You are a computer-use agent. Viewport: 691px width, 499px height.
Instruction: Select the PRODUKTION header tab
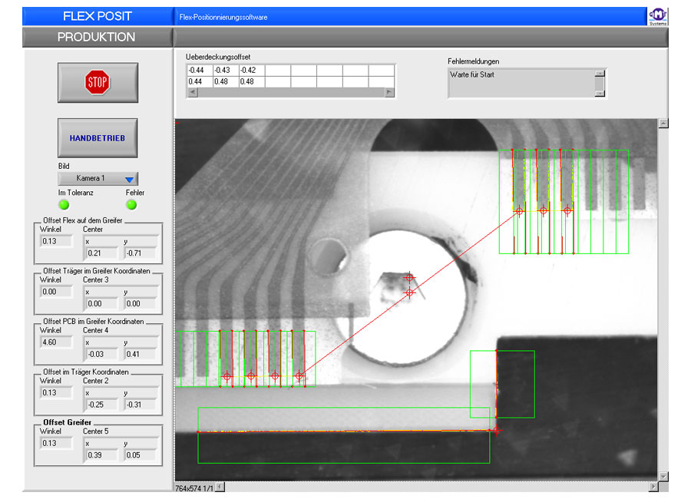coord(96,37)
